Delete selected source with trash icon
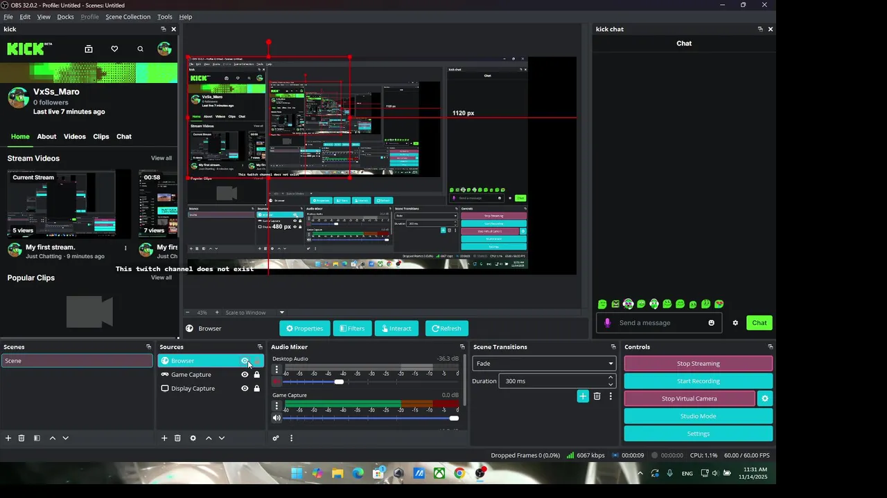Screen dimensions: 887x498 (x=177, y=438)
